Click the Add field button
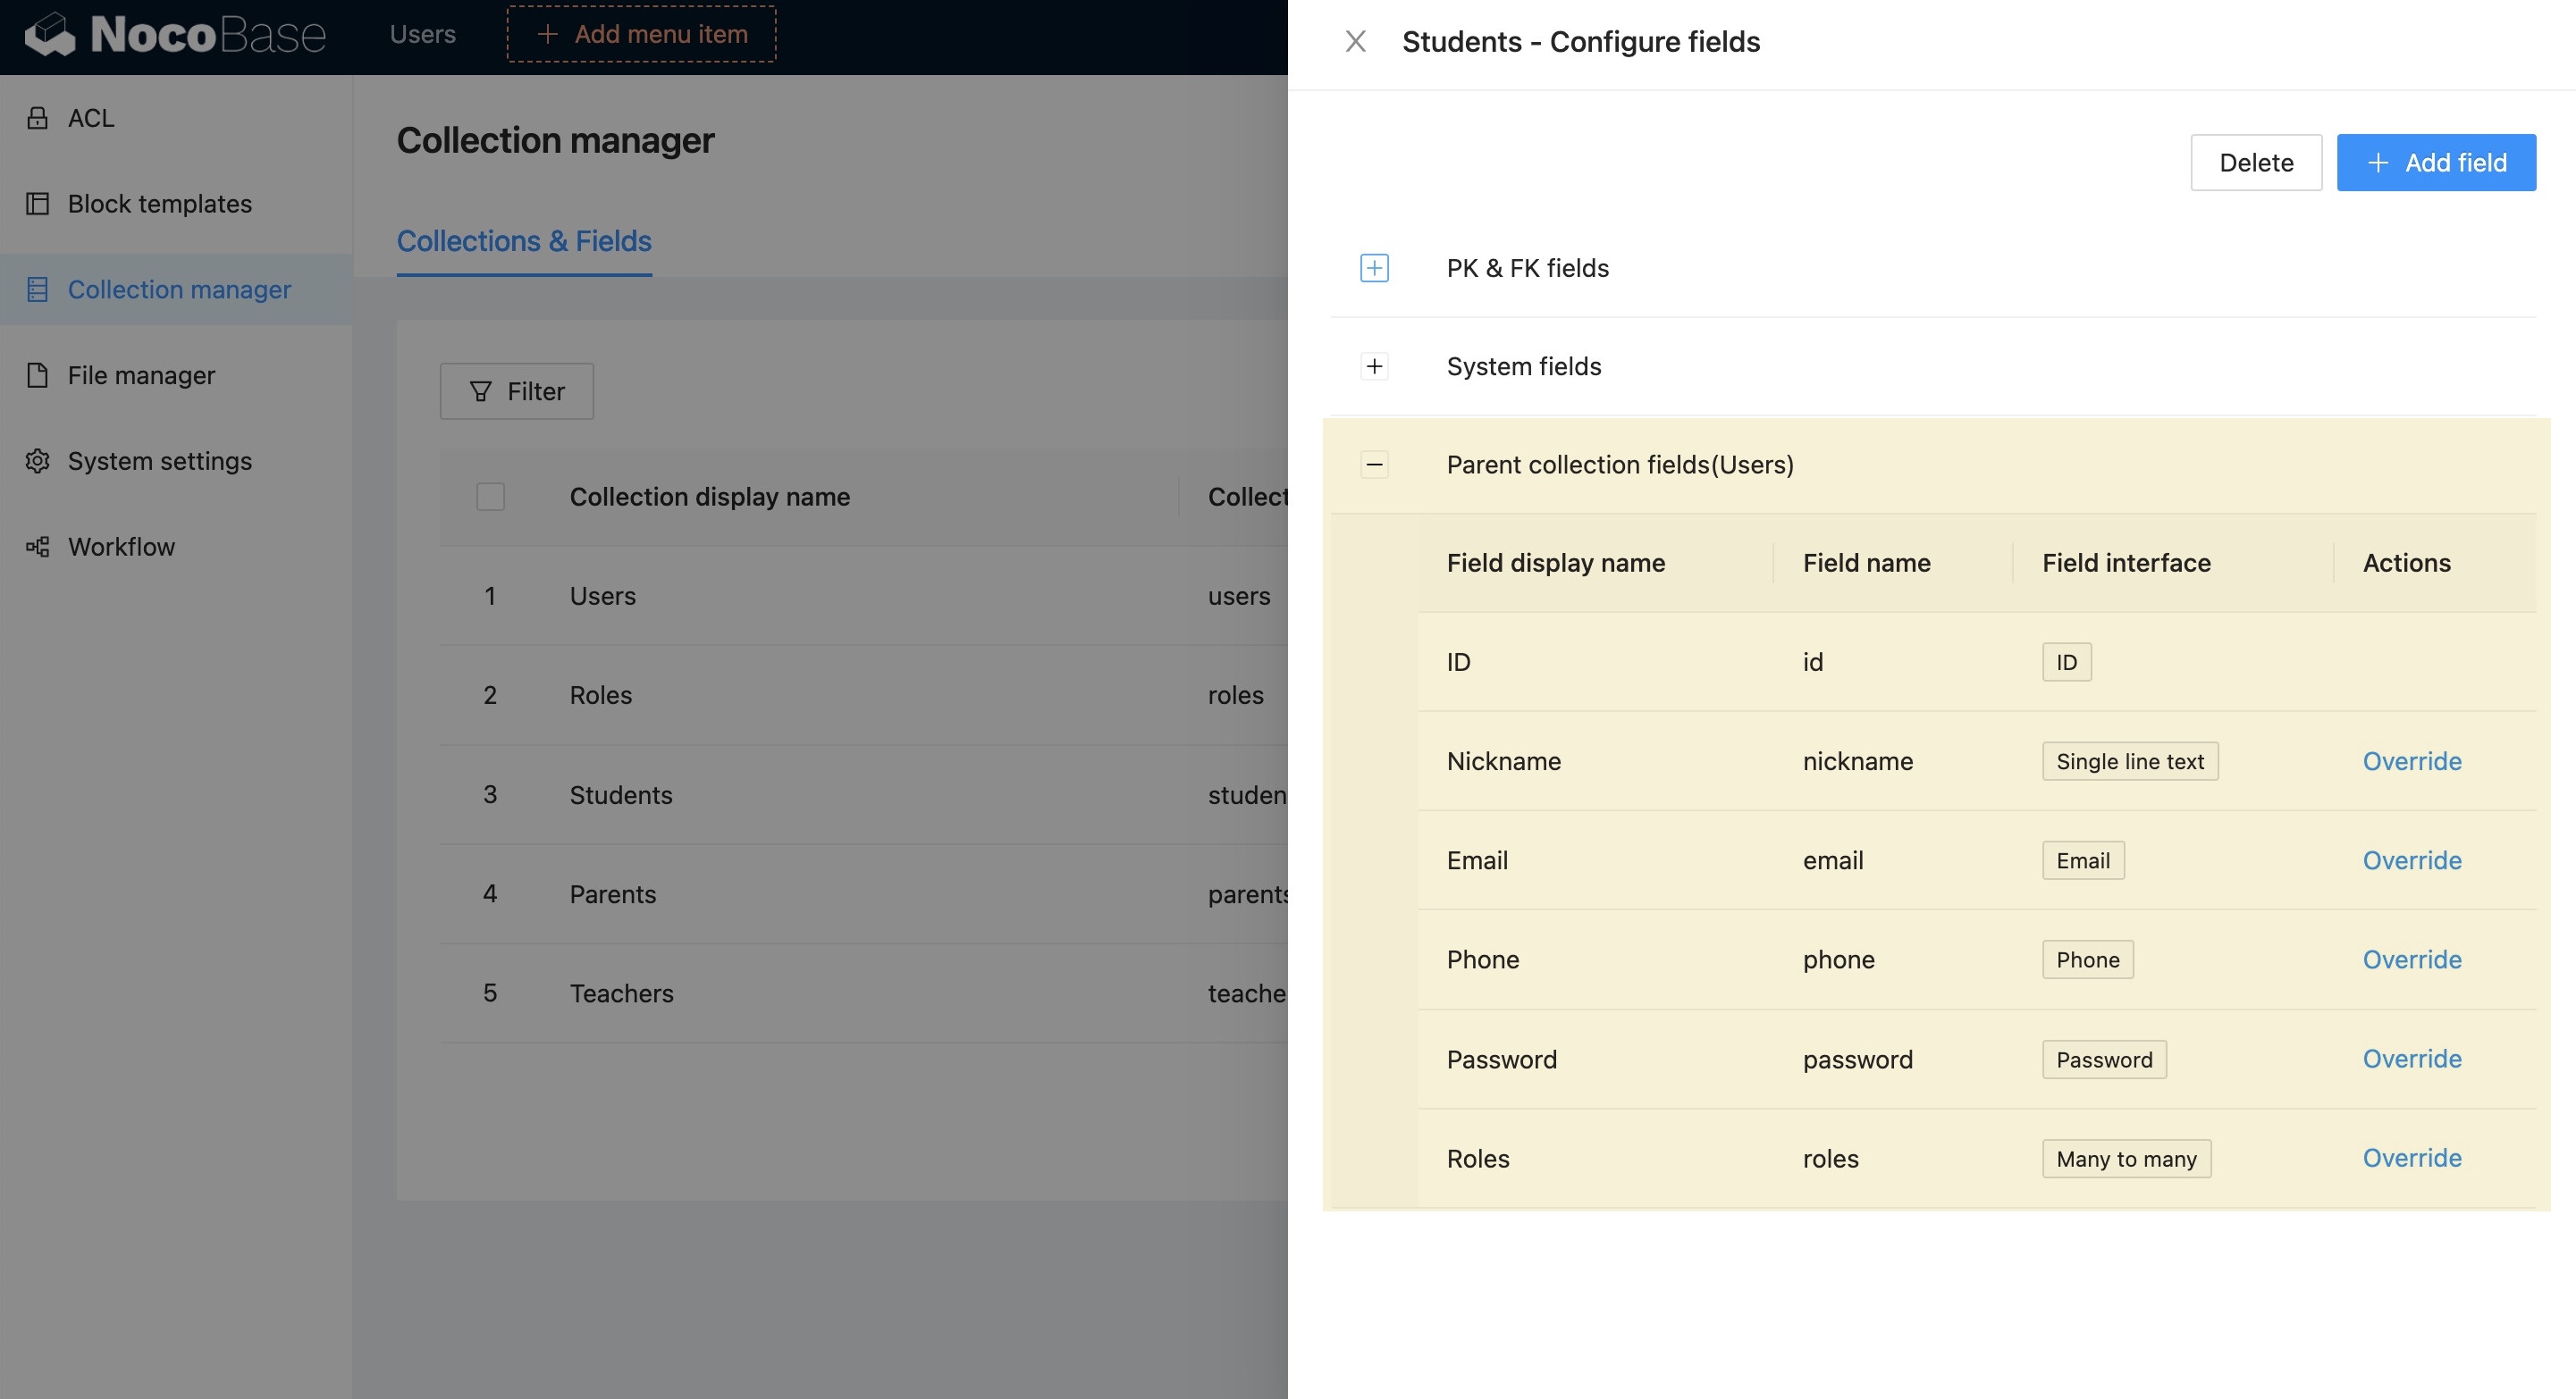2576x1399 pixels. (x=2435, y=163)
